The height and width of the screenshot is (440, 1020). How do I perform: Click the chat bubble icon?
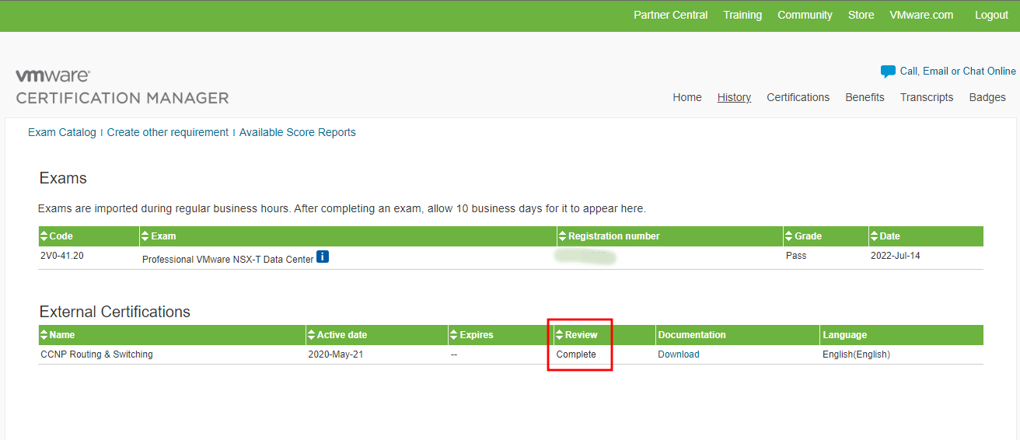point(888,72)
